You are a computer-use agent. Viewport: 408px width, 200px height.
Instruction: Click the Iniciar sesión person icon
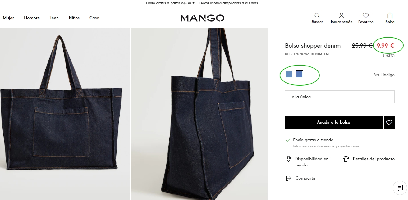(x=342, y=16)
